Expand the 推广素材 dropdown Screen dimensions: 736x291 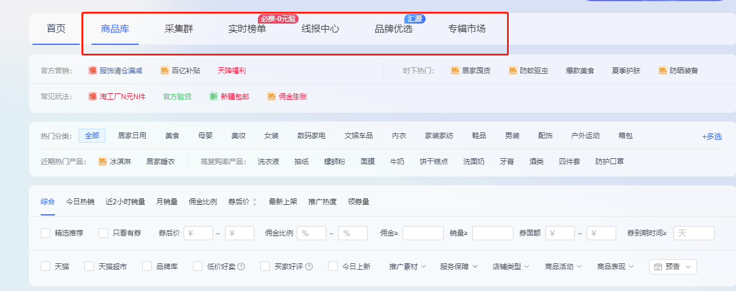[407, 267]
